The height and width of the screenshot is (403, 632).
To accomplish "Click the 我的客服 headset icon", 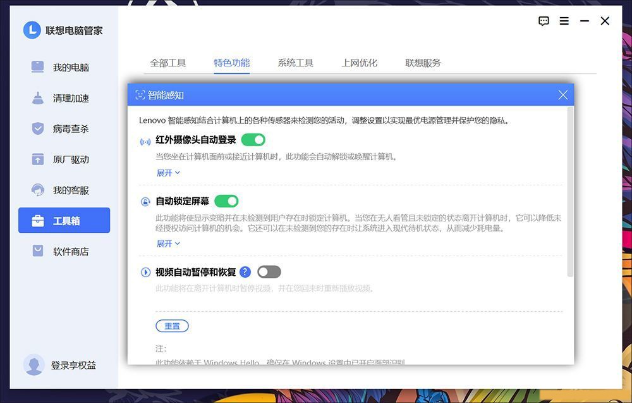I will tap(37, 190).
